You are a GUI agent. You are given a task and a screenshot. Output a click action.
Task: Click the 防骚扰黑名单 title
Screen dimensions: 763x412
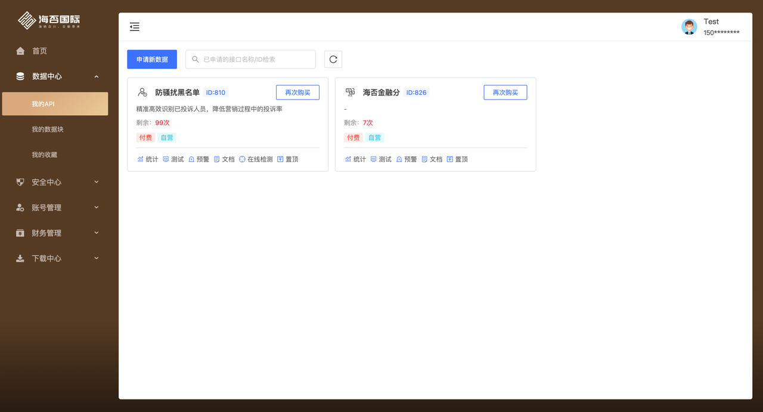(178, 92)
